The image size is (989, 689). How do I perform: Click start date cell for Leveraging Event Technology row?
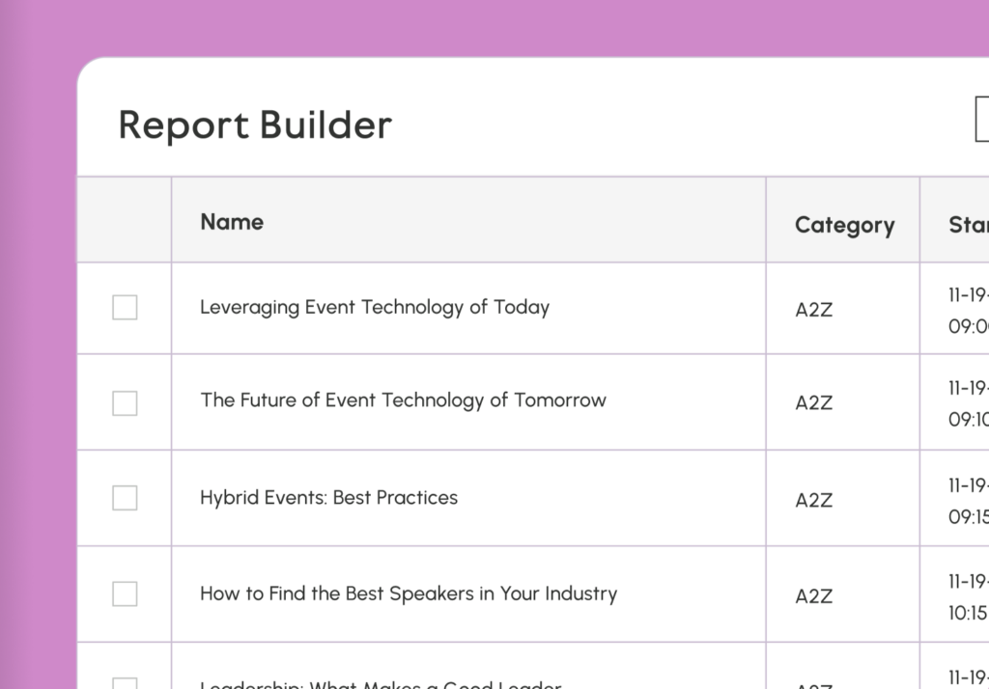[x=968, y=311]
